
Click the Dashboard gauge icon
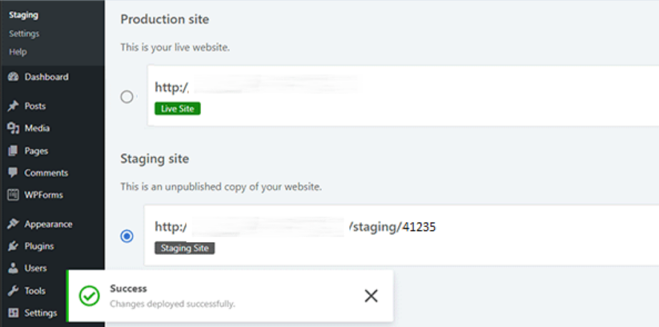click(13, 77)
